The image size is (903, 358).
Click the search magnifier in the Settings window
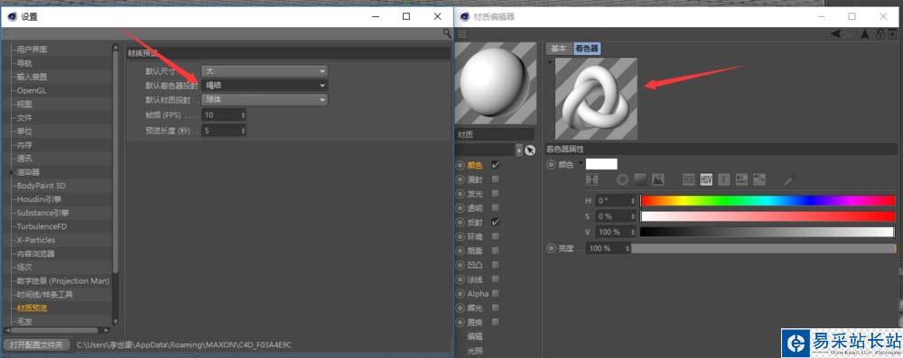tap(447, 34)
